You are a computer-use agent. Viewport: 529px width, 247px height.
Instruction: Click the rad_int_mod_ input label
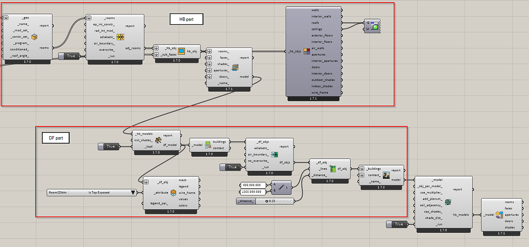tap(105, 30)
